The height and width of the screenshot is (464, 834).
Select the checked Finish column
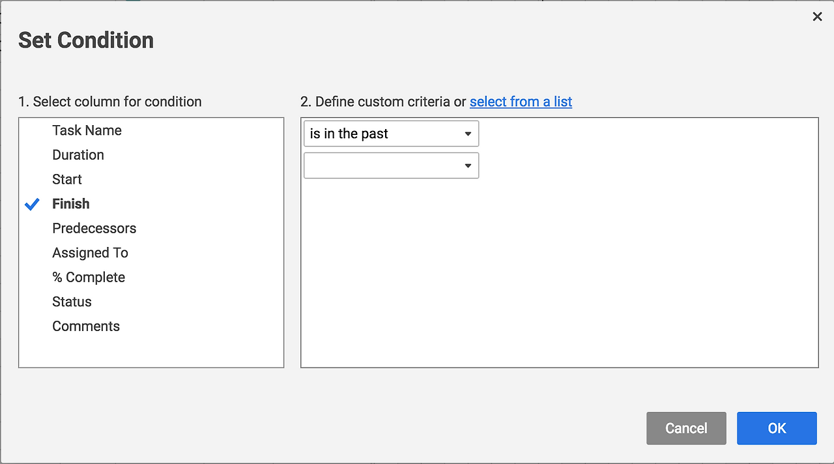coord(71,204)
